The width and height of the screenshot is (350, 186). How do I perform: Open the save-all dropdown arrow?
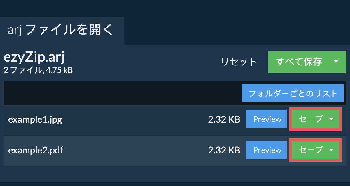point(336,61)
